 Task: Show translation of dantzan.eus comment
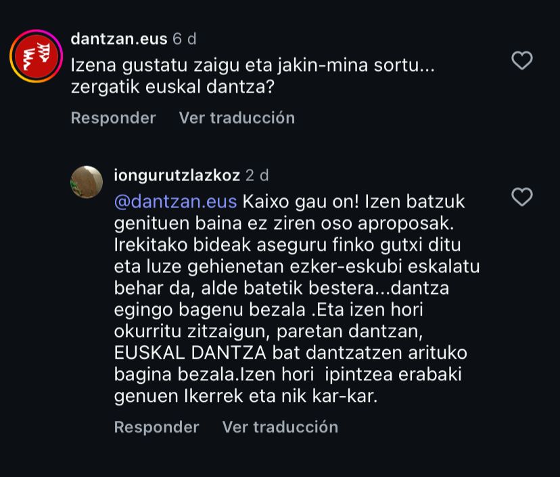point(237,118)
